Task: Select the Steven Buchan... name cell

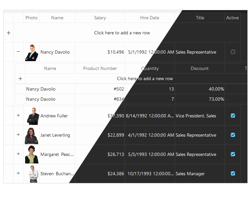Action: pos(57,174)
